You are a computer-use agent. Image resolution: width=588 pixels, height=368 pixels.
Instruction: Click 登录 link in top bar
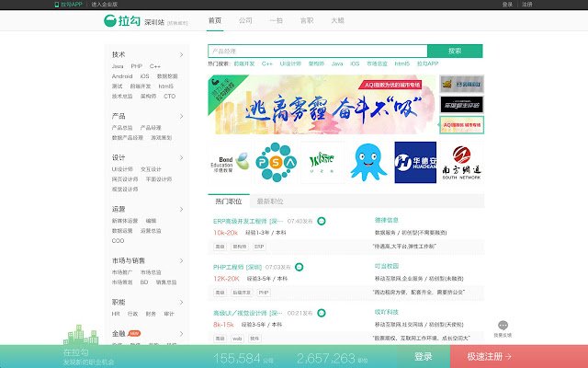coord(507,4)
